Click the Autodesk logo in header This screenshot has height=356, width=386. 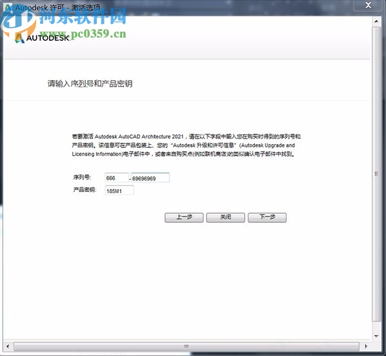pos(43,38)
